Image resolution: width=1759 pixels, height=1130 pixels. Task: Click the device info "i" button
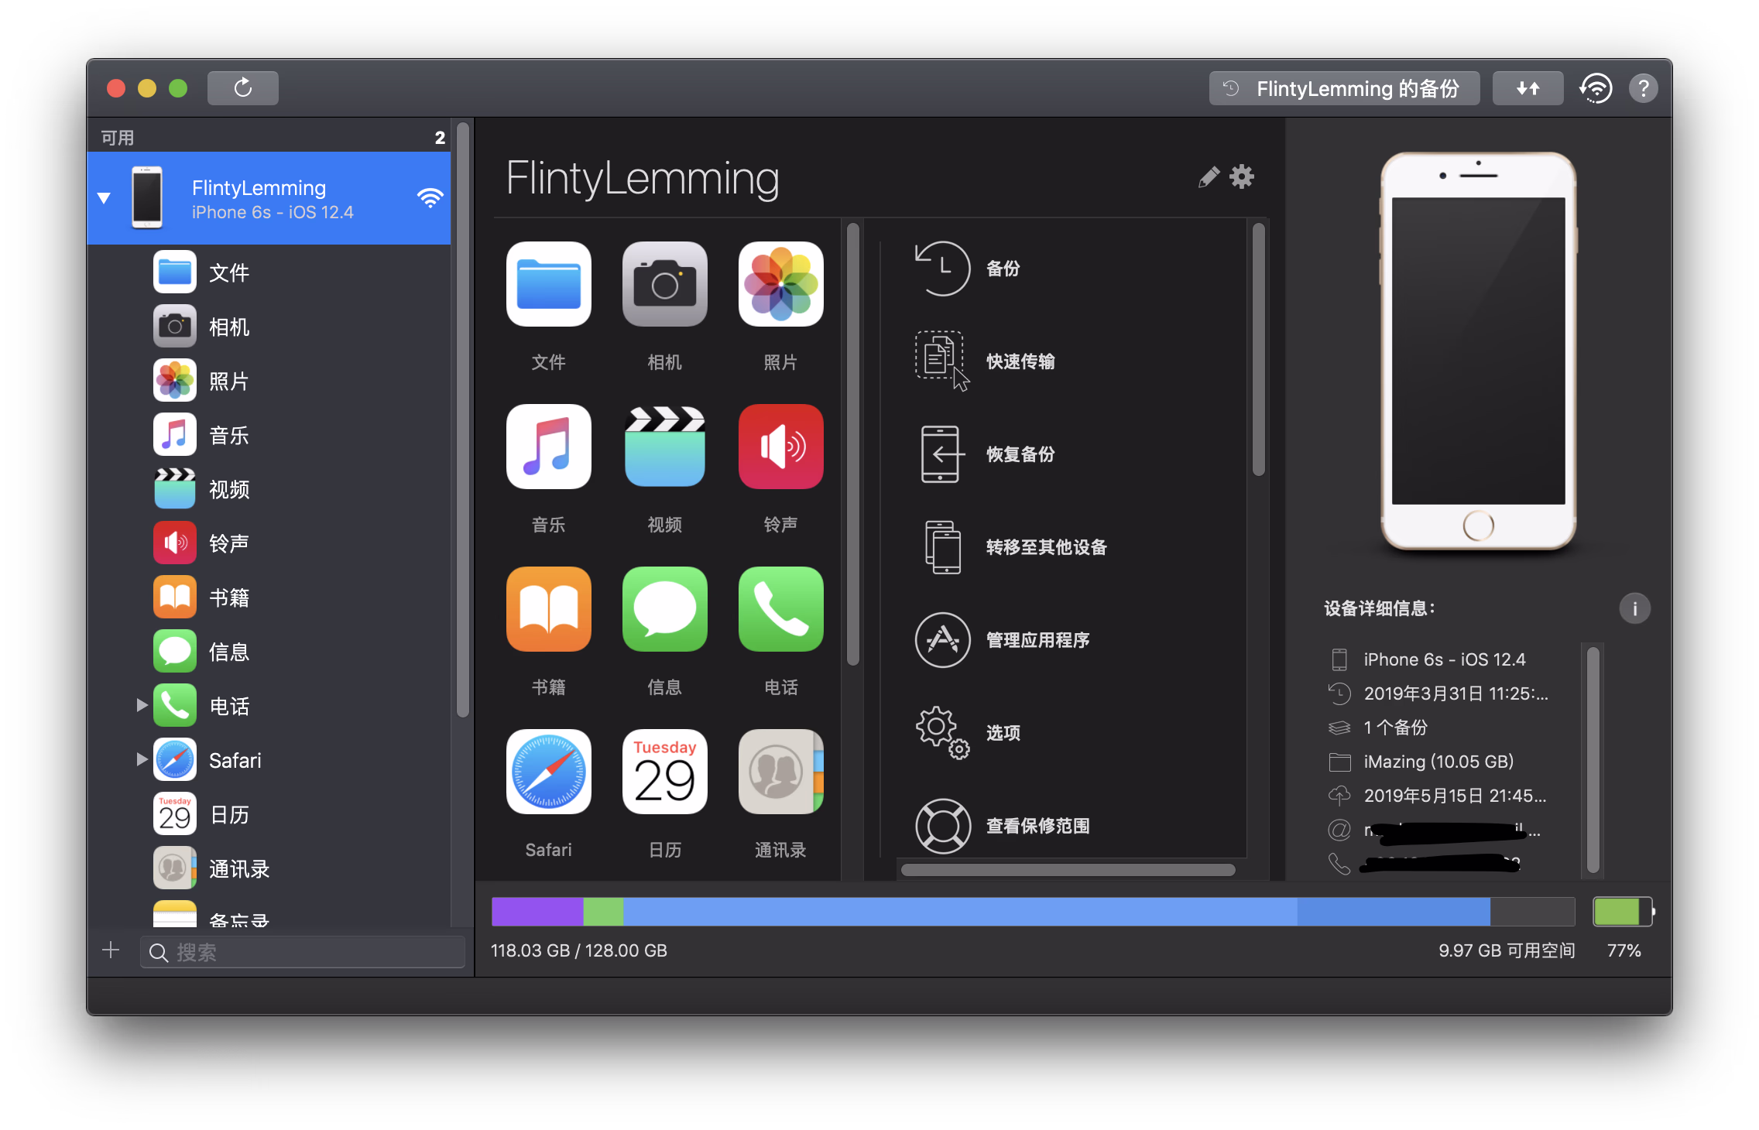(1634, 608)
